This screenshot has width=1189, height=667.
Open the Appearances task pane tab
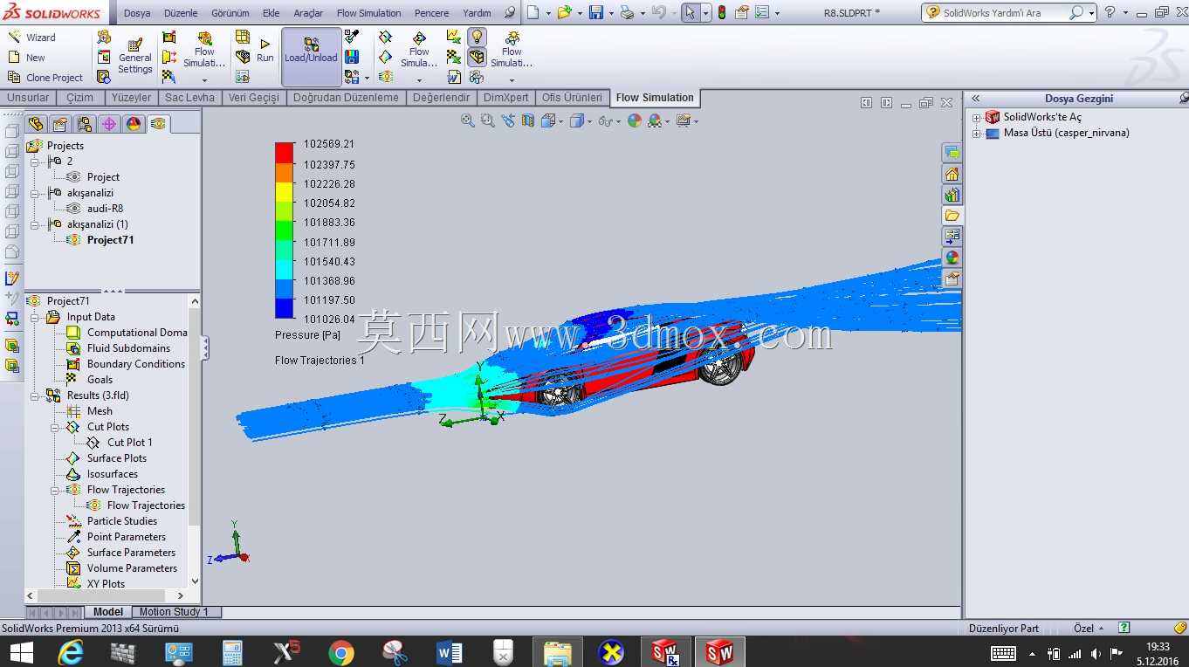952,258
